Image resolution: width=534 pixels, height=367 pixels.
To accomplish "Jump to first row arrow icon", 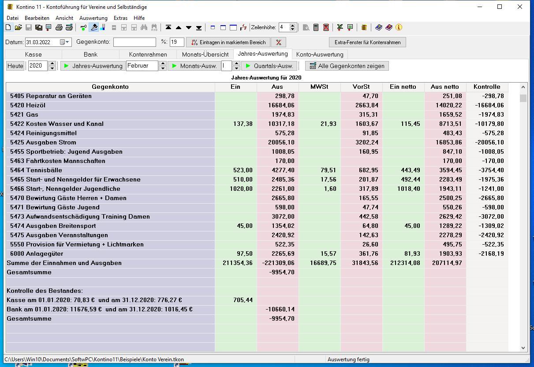I will (168, 27).
